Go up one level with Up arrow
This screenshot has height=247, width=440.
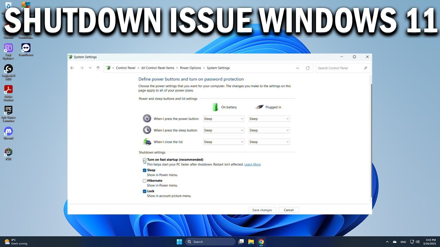[98, 68]
